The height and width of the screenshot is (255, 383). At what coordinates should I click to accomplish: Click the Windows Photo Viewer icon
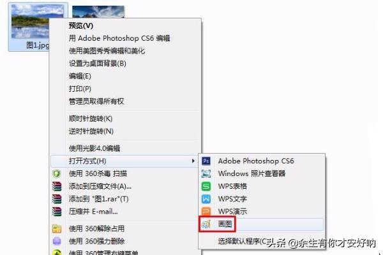(206, 174)
